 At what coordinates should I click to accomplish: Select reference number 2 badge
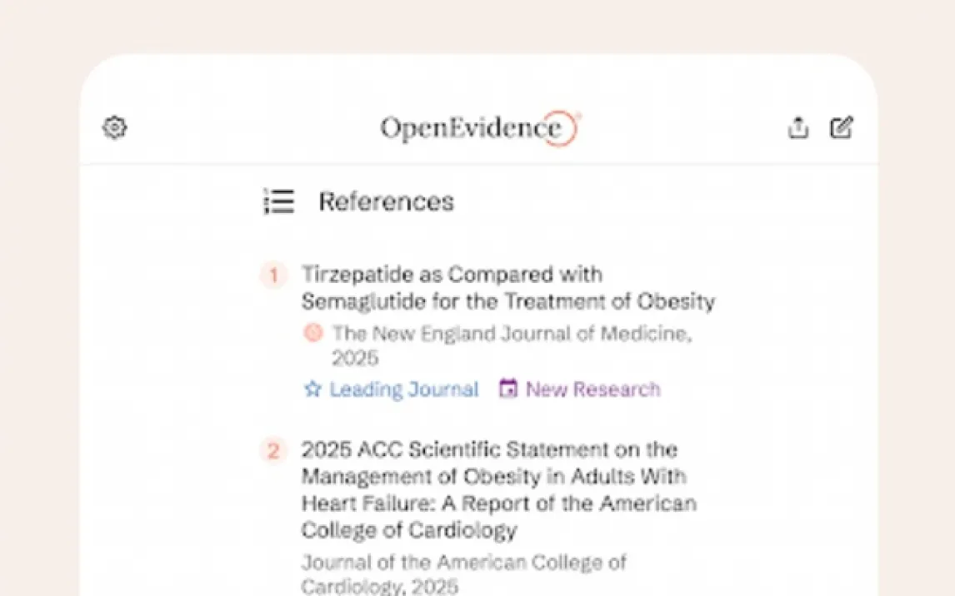click(272, 451)
